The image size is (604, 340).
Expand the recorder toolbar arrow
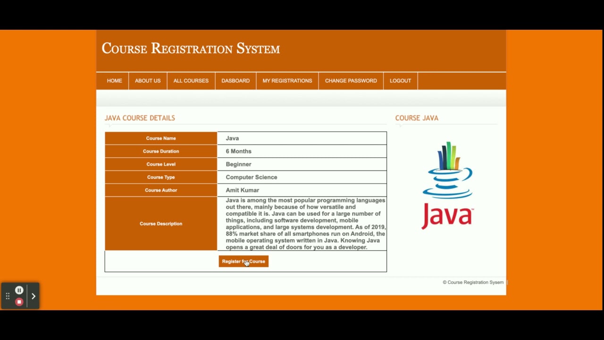tap(34, 296)
